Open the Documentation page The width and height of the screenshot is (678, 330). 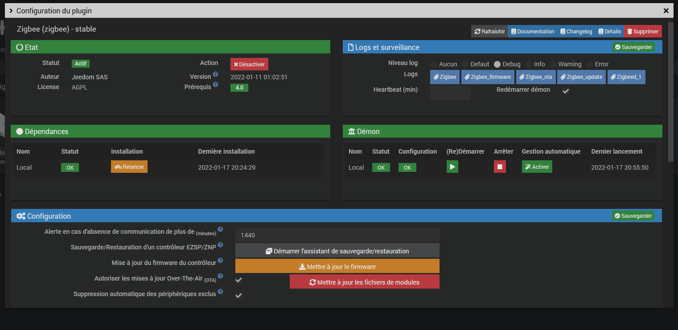pyautogui.click(x=532, y=32)
